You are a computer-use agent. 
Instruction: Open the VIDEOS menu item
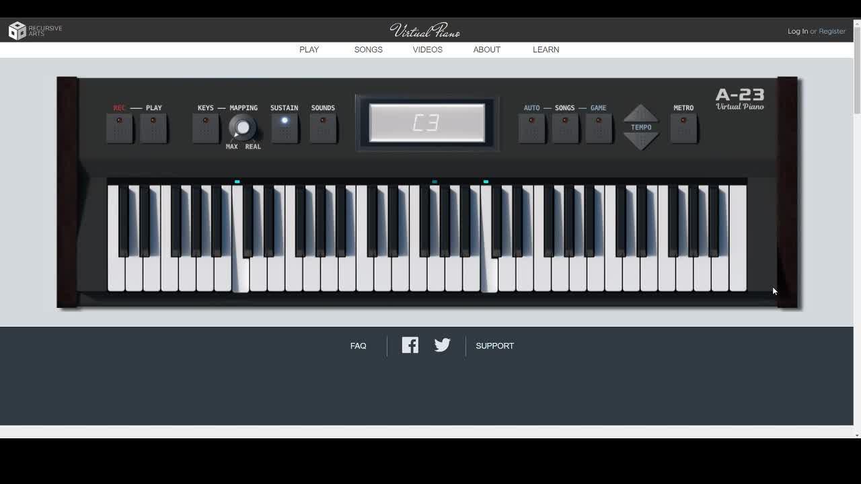(428, 50)
